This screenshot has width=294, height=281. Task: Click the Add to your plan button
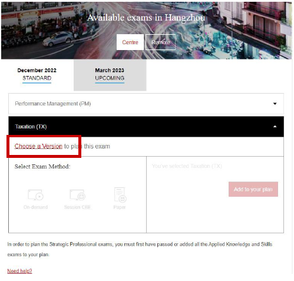tap(253, 189)
